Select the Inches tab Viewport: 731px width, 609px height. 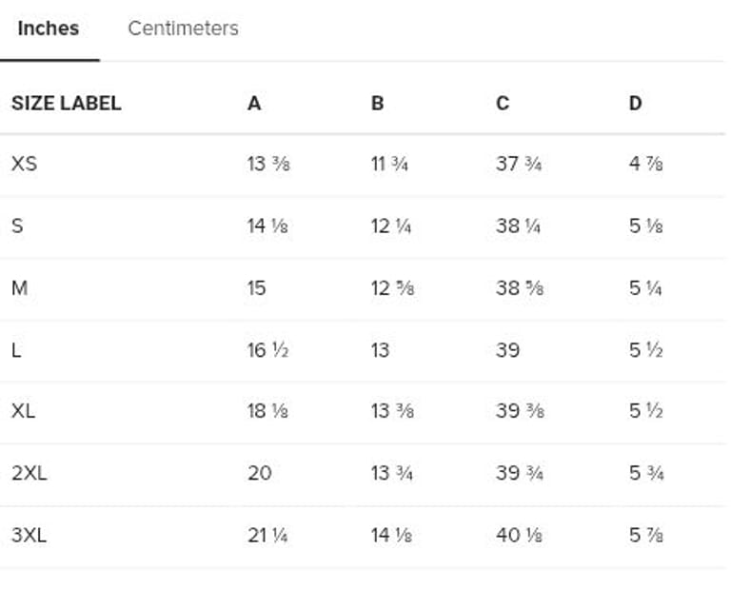click(49, 29)
